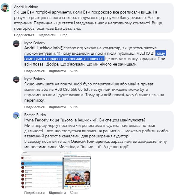The height and width of the screenshot is (196, 177).
Task: Reply to Roman Burko's comment via Відповісти
Action: pyautogui.click(x=57, y=193)
